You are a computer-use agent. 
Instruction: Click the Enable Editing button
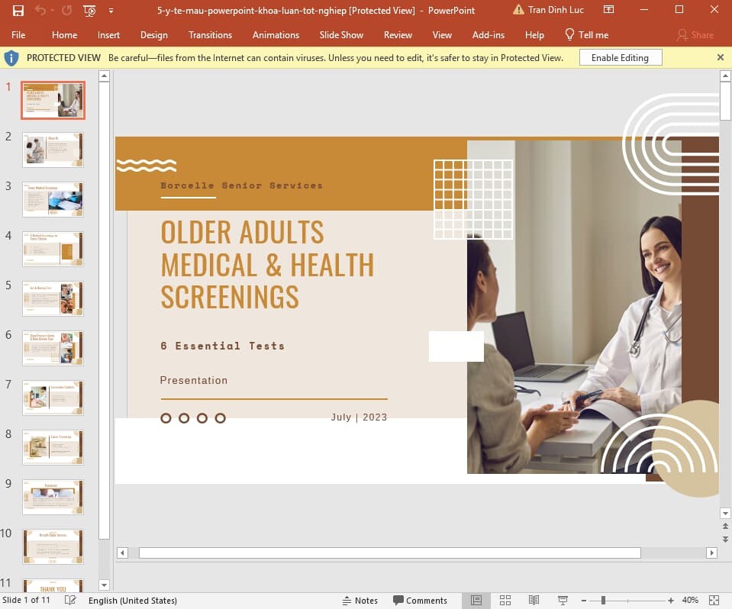click(620, 57)
